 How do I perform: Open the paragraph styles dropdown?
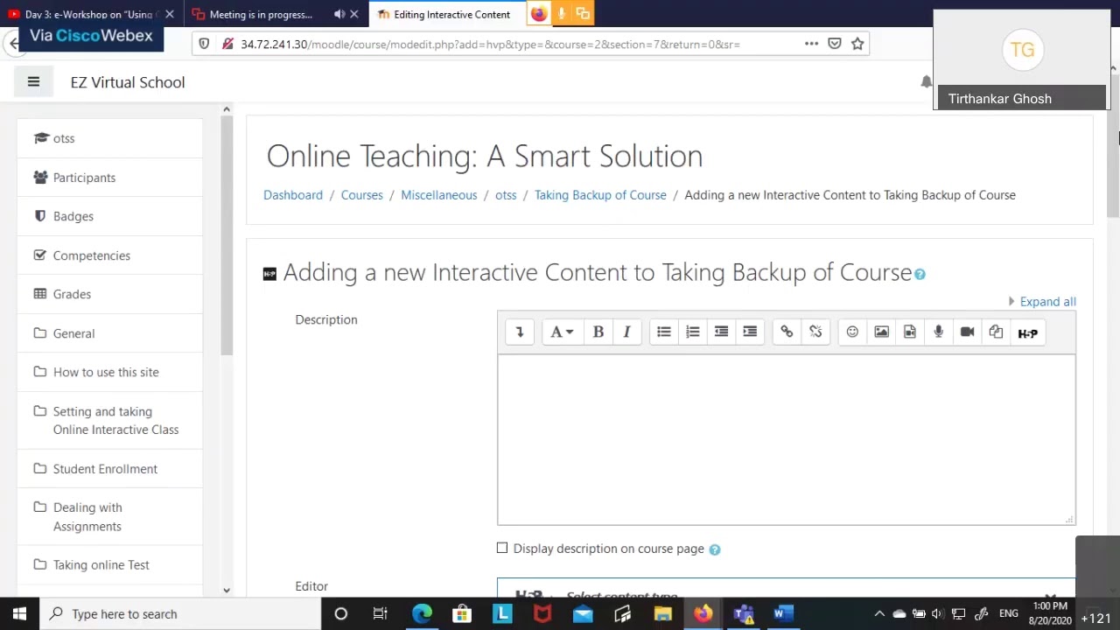(x=562, y=332)
